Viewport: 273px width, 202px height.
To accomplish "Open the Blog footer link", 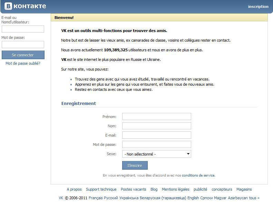I will pyautogui.click(x=154, y=189).
